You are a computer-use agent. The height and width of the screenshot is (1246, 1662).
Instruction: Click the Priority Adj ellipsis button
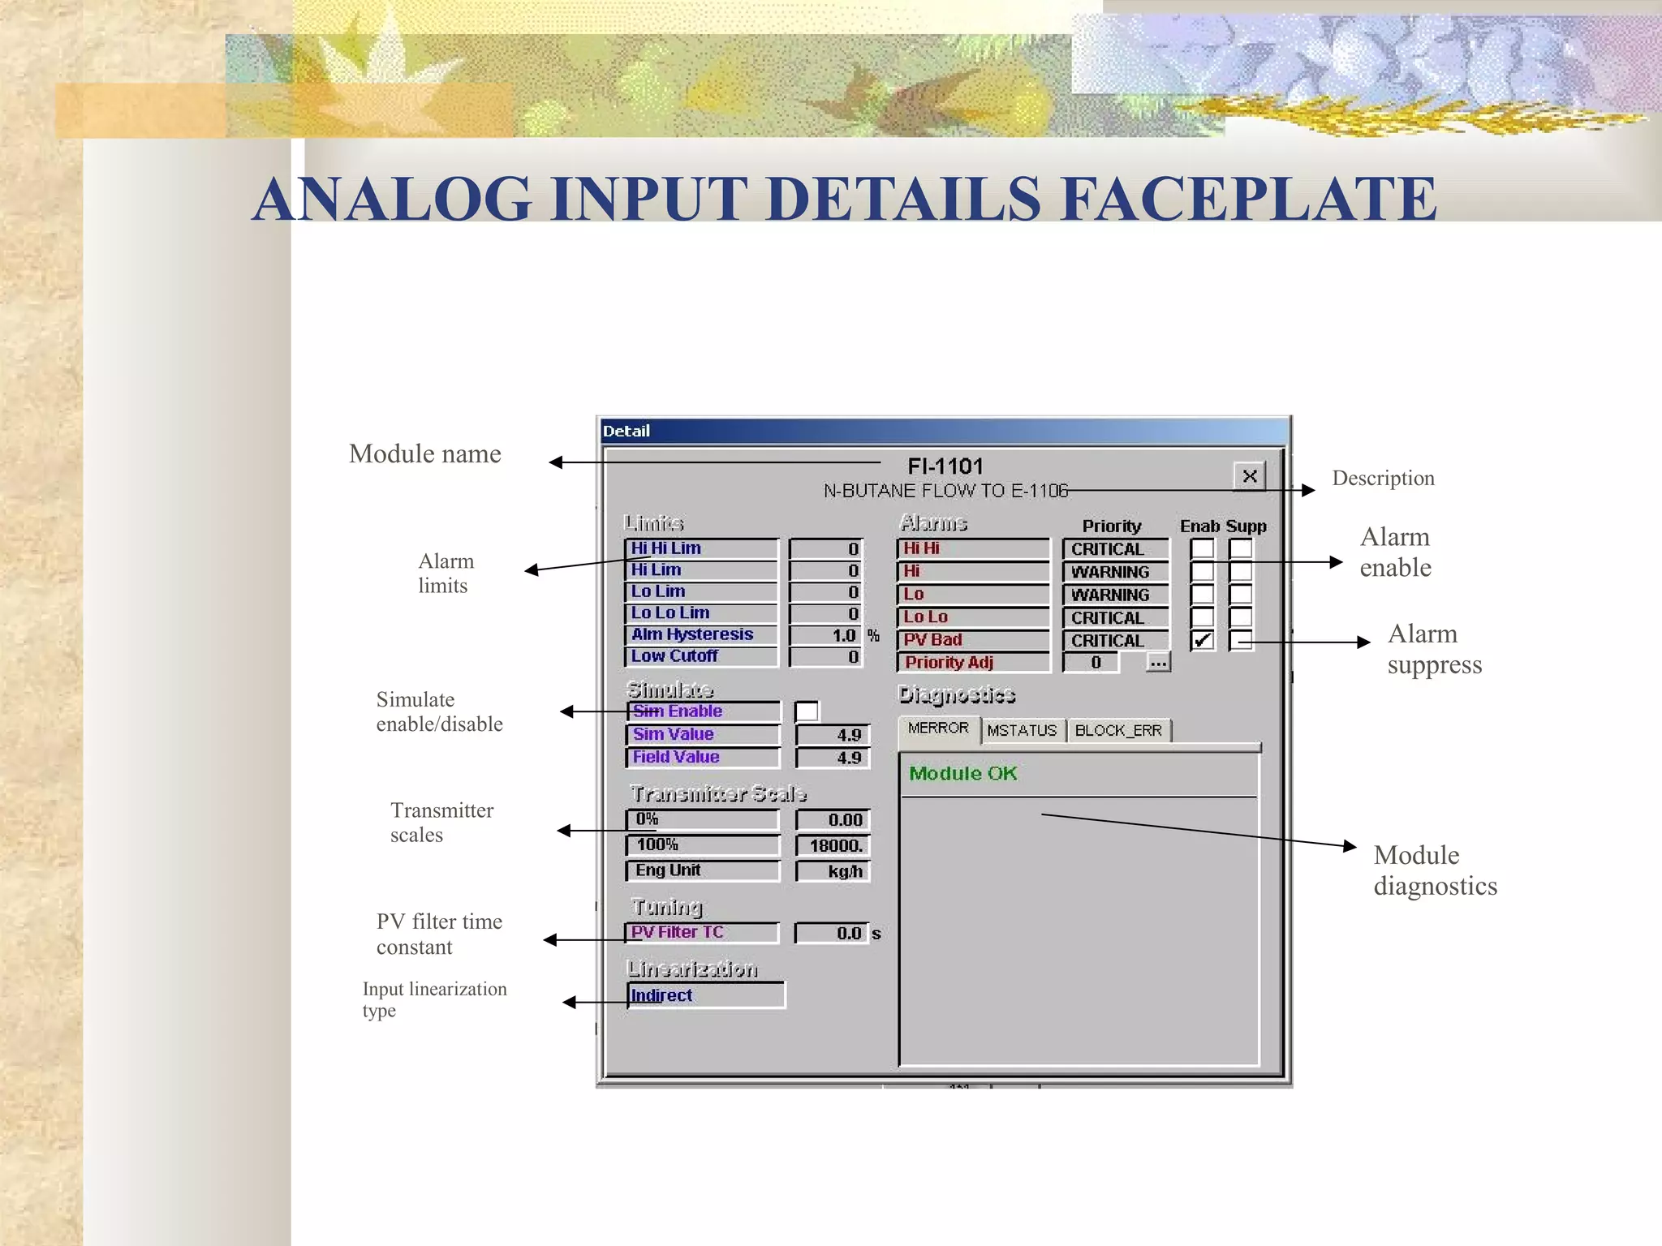pos(1158,663)
